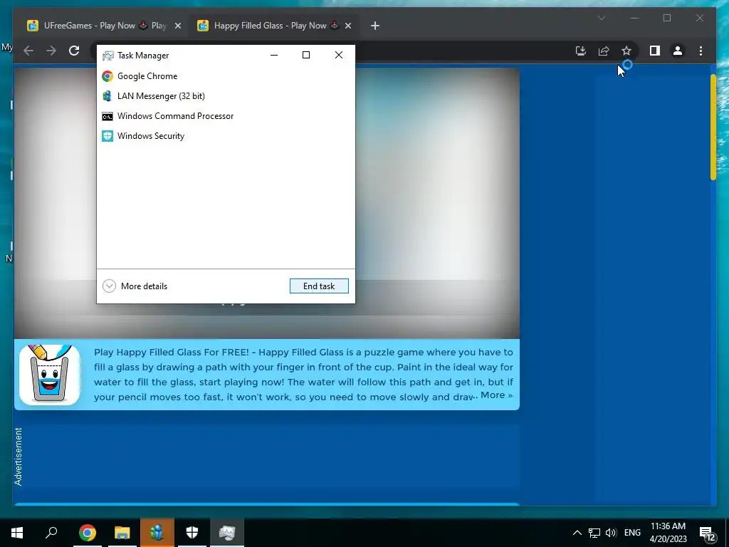
Task: Open Windows Security from taskbar
Action: click(192, 533)
